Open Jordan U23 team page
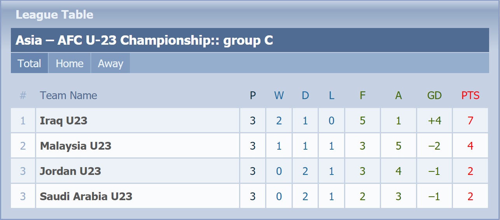Image resolution: width=500 pixels, height=220 pixels. click(x=70, y=171)
